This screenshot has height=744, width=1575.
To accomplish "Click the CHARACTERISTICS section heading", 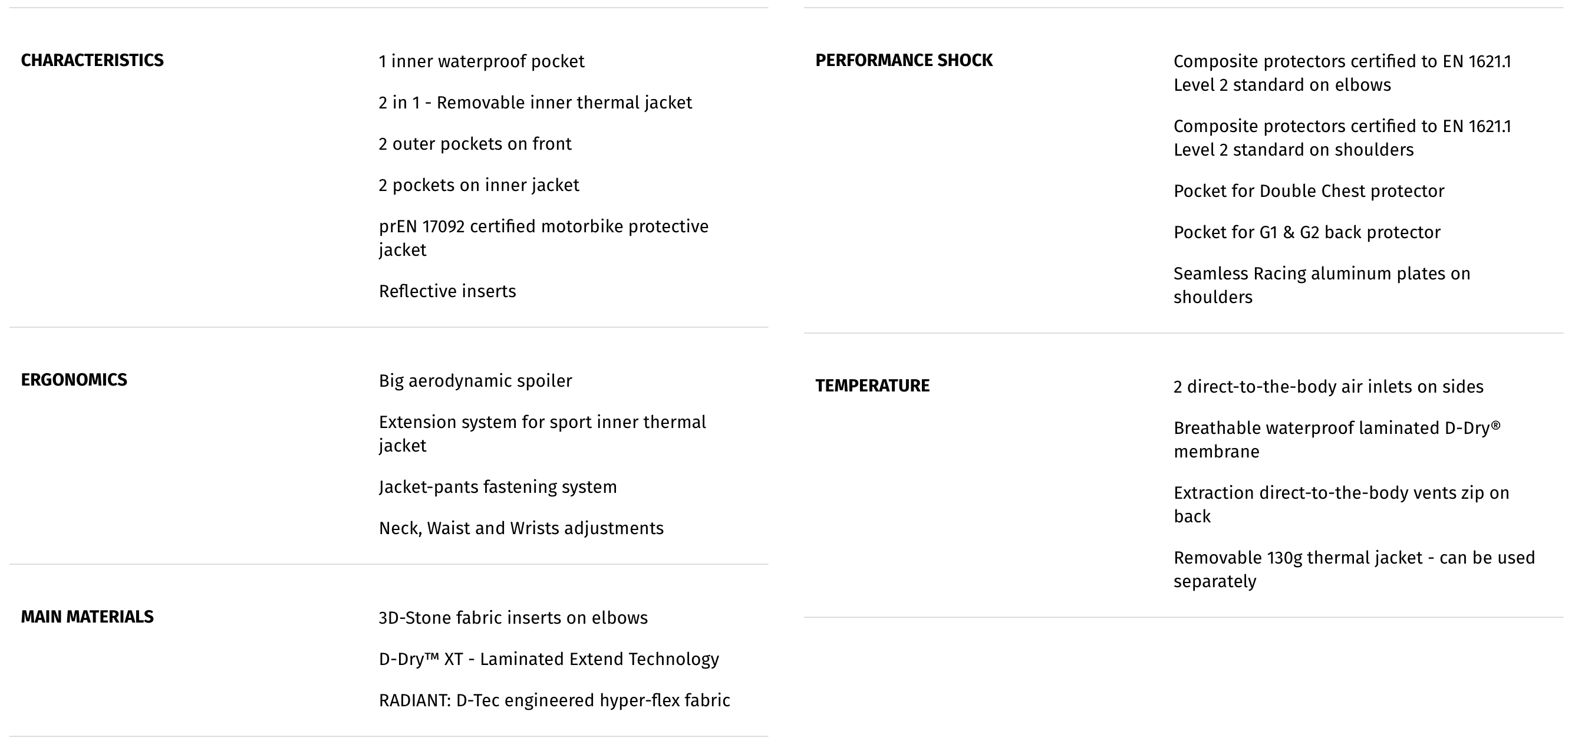I will 93,61.
